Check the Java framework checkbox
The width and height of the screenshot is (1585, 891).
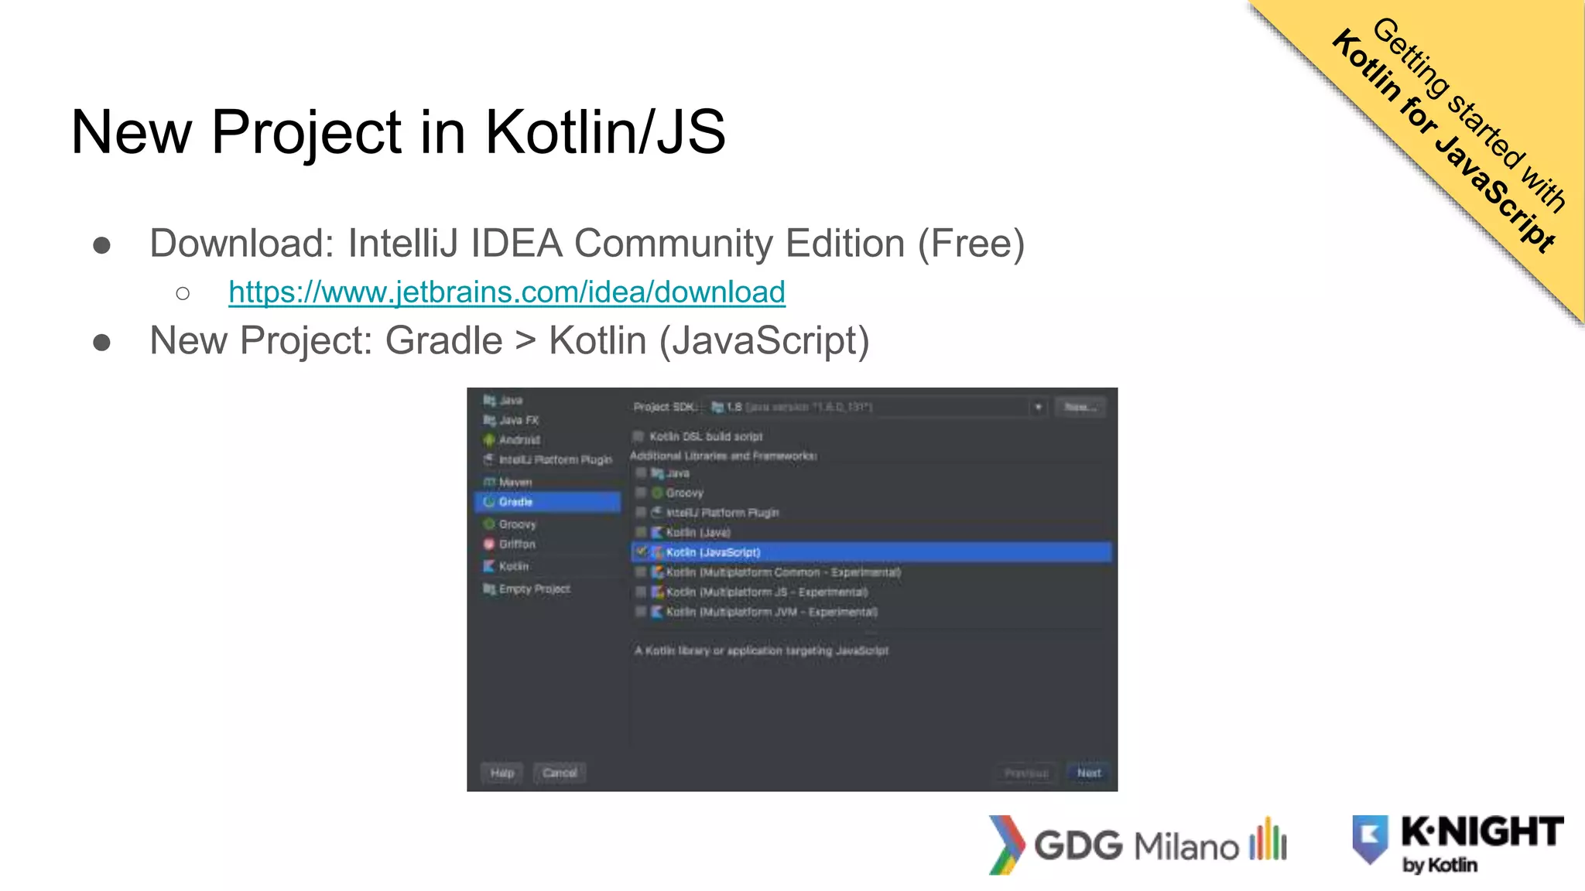pyautogui.click(x=641, y=473)
